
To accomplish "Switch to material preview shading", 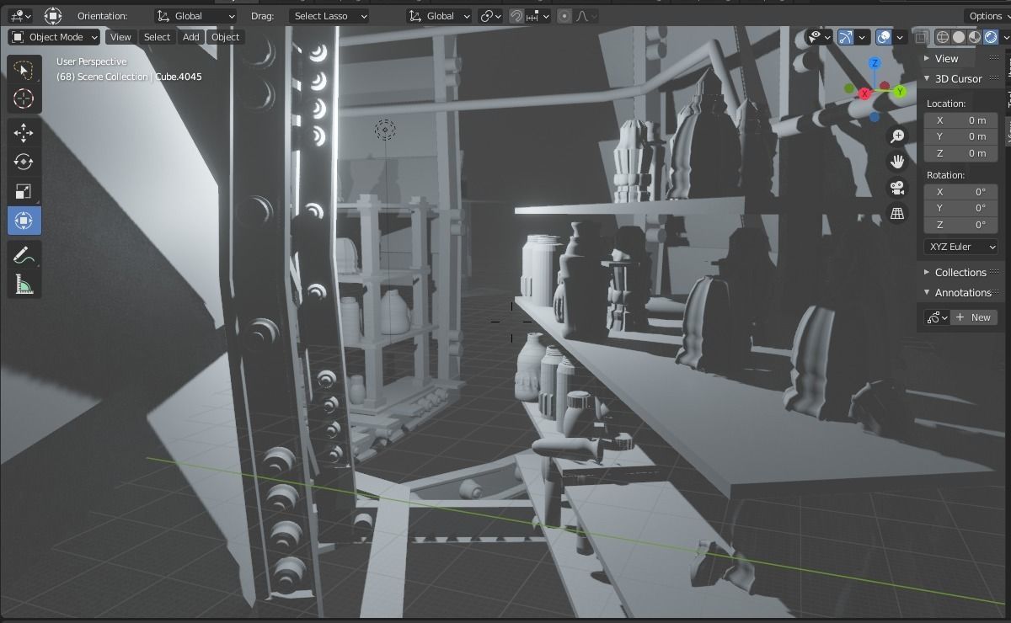I will pos(975,37).
